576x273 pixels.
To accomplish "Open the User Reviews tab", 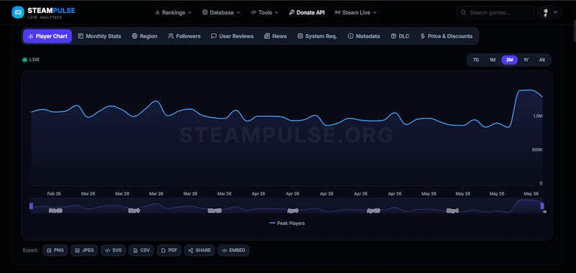I will pos(232,36).
